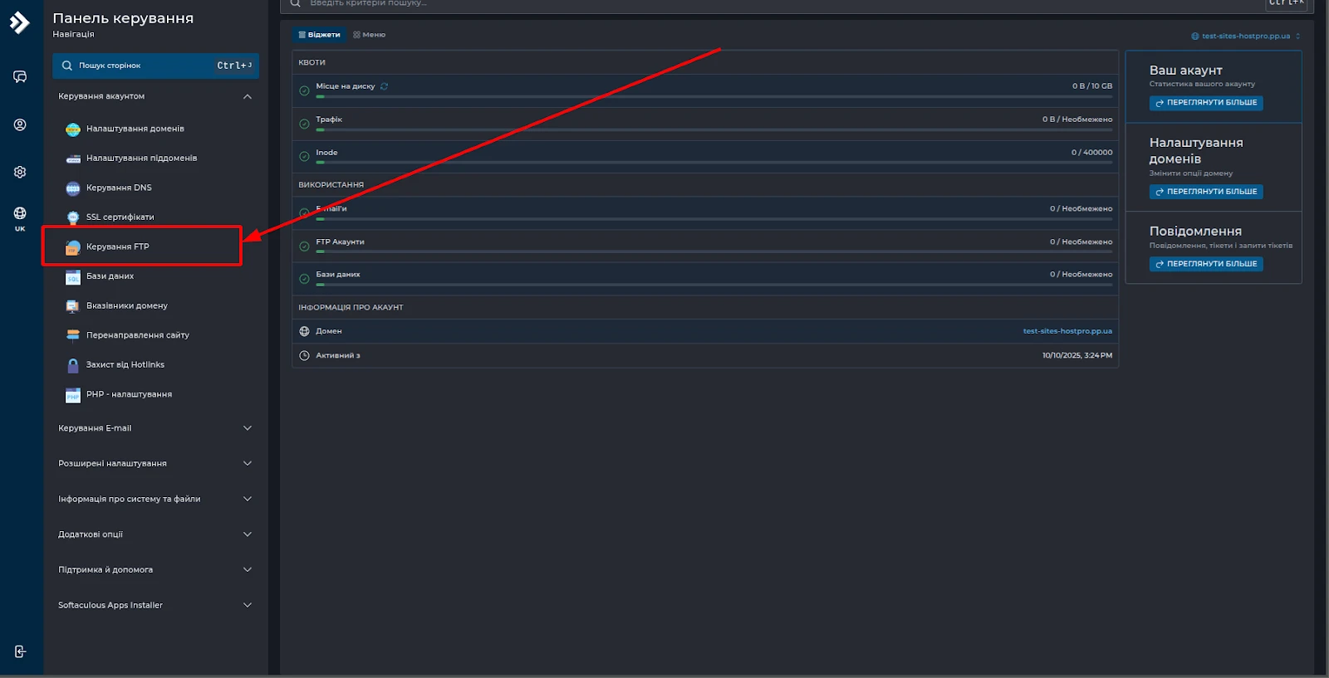Viewport: 1329px width, 678px height.
Task: Switch to the Віджети tab
Action: 319,35
